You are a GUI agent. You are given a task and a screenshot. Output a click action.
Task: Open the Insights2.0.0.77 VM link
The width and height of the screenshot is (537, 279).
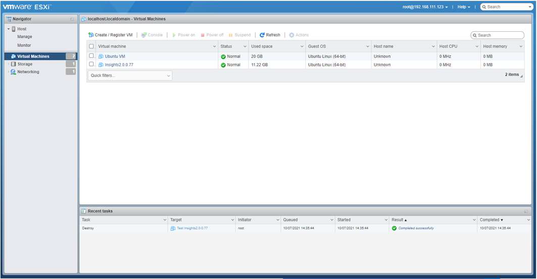coord(119,65)
